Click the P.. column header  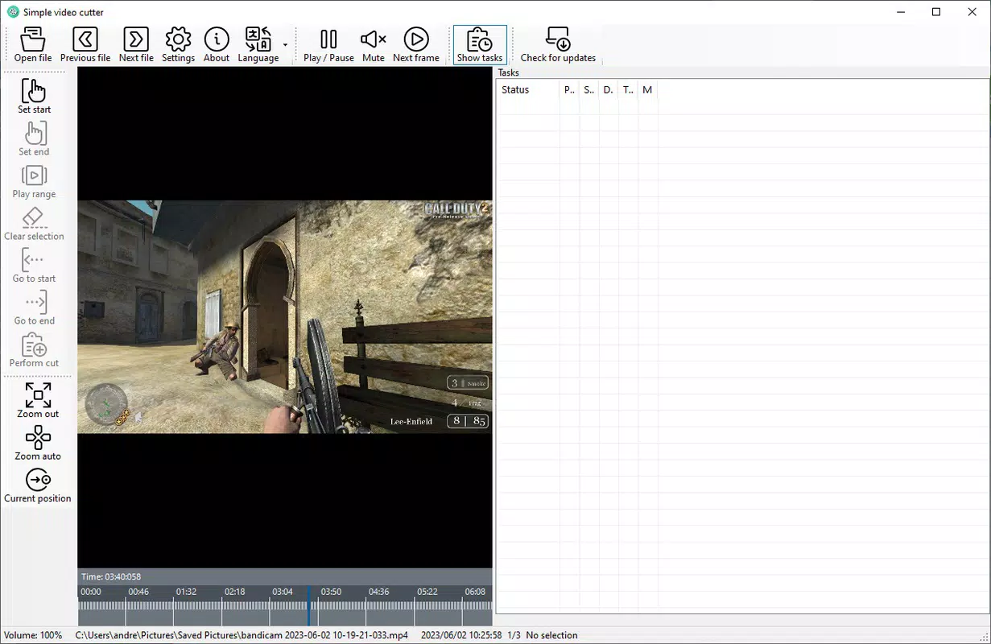pos(569,90)
